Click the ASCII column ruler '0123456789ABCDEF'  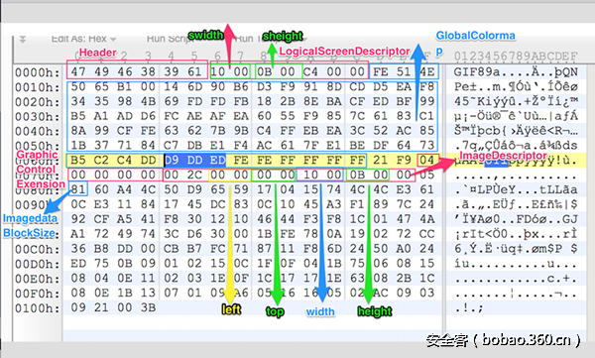click(516, 57)
